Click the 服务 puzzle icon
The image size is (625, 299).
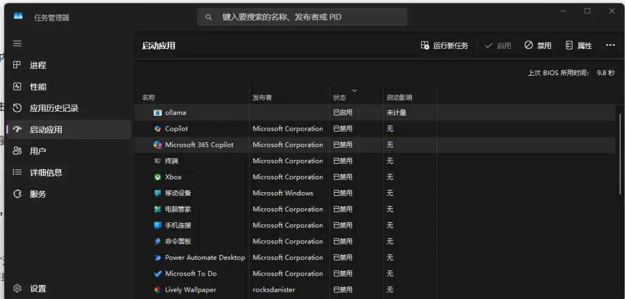(x=17, y=194)
